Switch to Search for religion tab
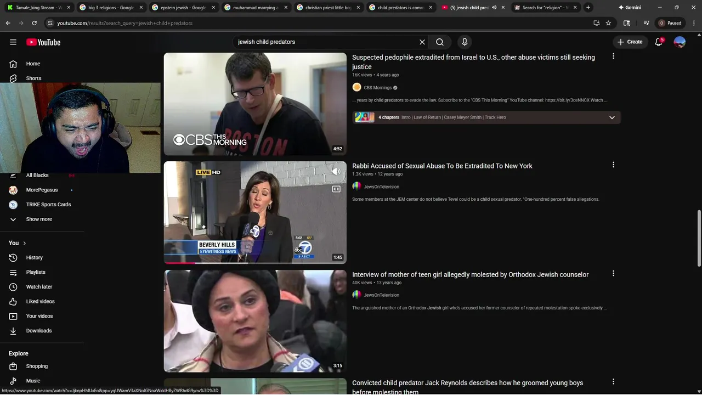Image resolution: width=702 pixels, height=395 pixels. click(x=545, y=8)
